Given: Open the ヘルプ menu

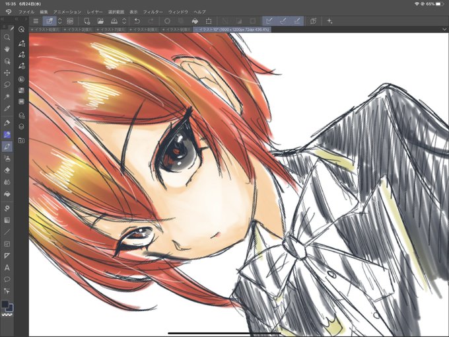Looking at the screenshot, I should point(199,12).
